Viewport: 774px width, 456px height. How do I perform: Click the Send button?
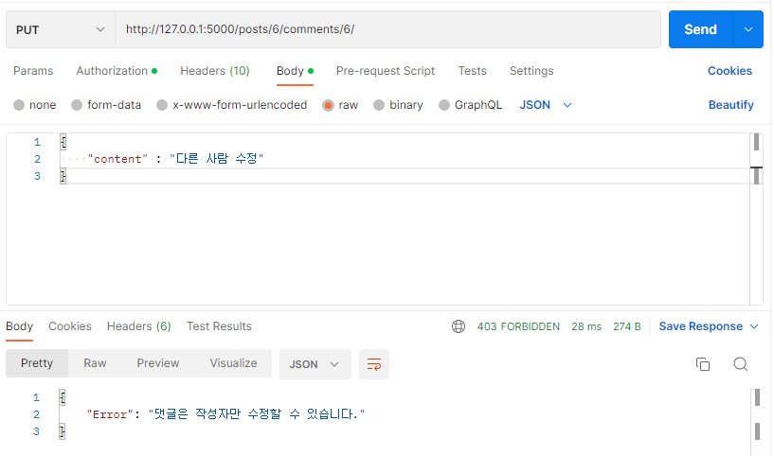click(x=700, y=29)
